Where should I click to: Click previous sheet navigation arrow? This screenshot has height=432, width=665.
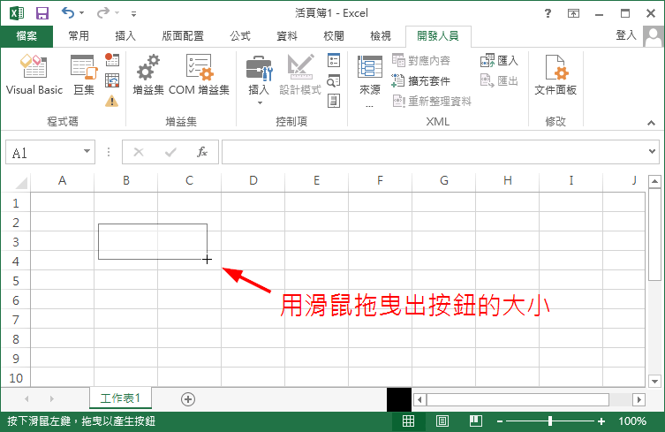(26, 399)
